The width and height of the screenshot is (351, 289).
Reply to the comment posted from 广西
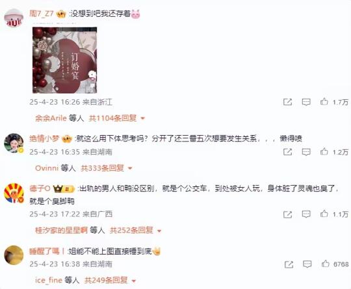306,214
